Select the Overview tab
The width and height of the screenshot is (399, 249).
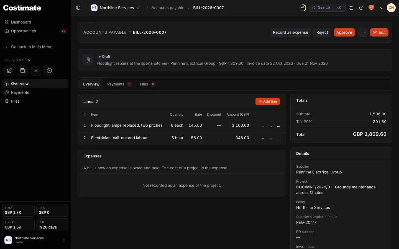[91, 84]
